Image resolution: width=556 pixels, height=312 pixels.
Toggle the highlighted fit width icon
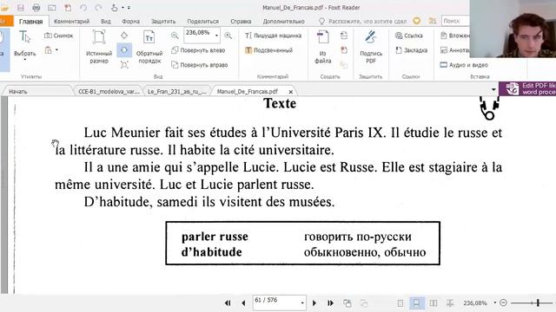(x=124, y=50)
